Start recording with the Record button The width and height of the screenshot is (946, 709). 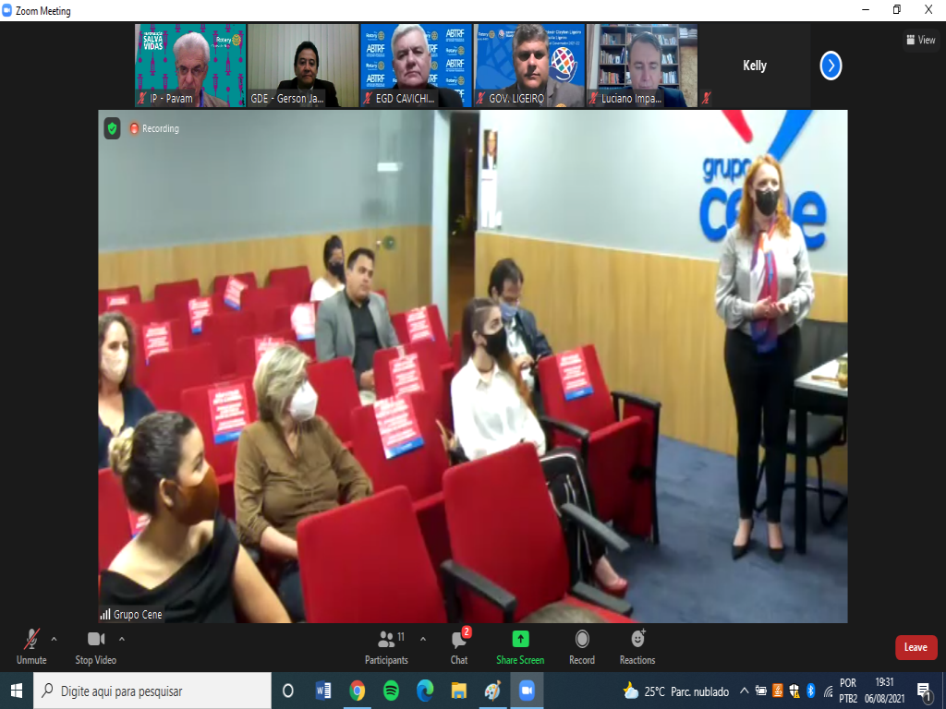[582, 645]
